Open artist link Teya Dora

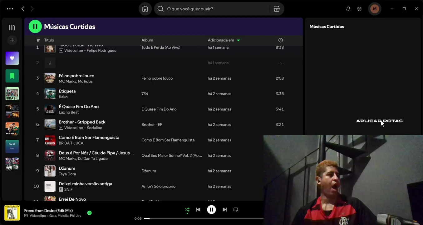point(67,174)
